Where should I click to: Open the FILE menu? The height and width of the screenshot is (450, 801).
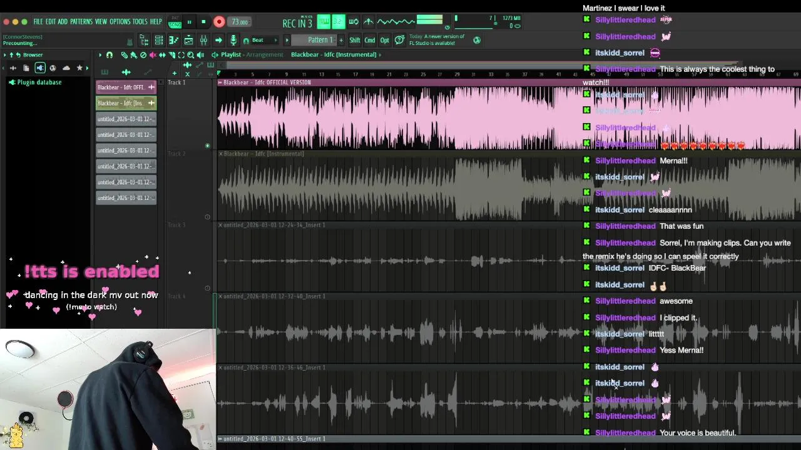click(38, 21)
